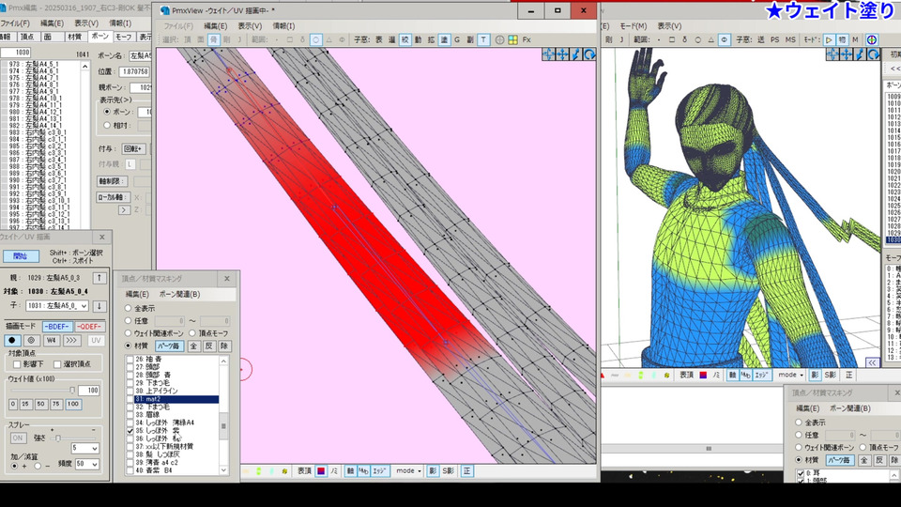Click the up arrow beside parent bone

point(99,278)
